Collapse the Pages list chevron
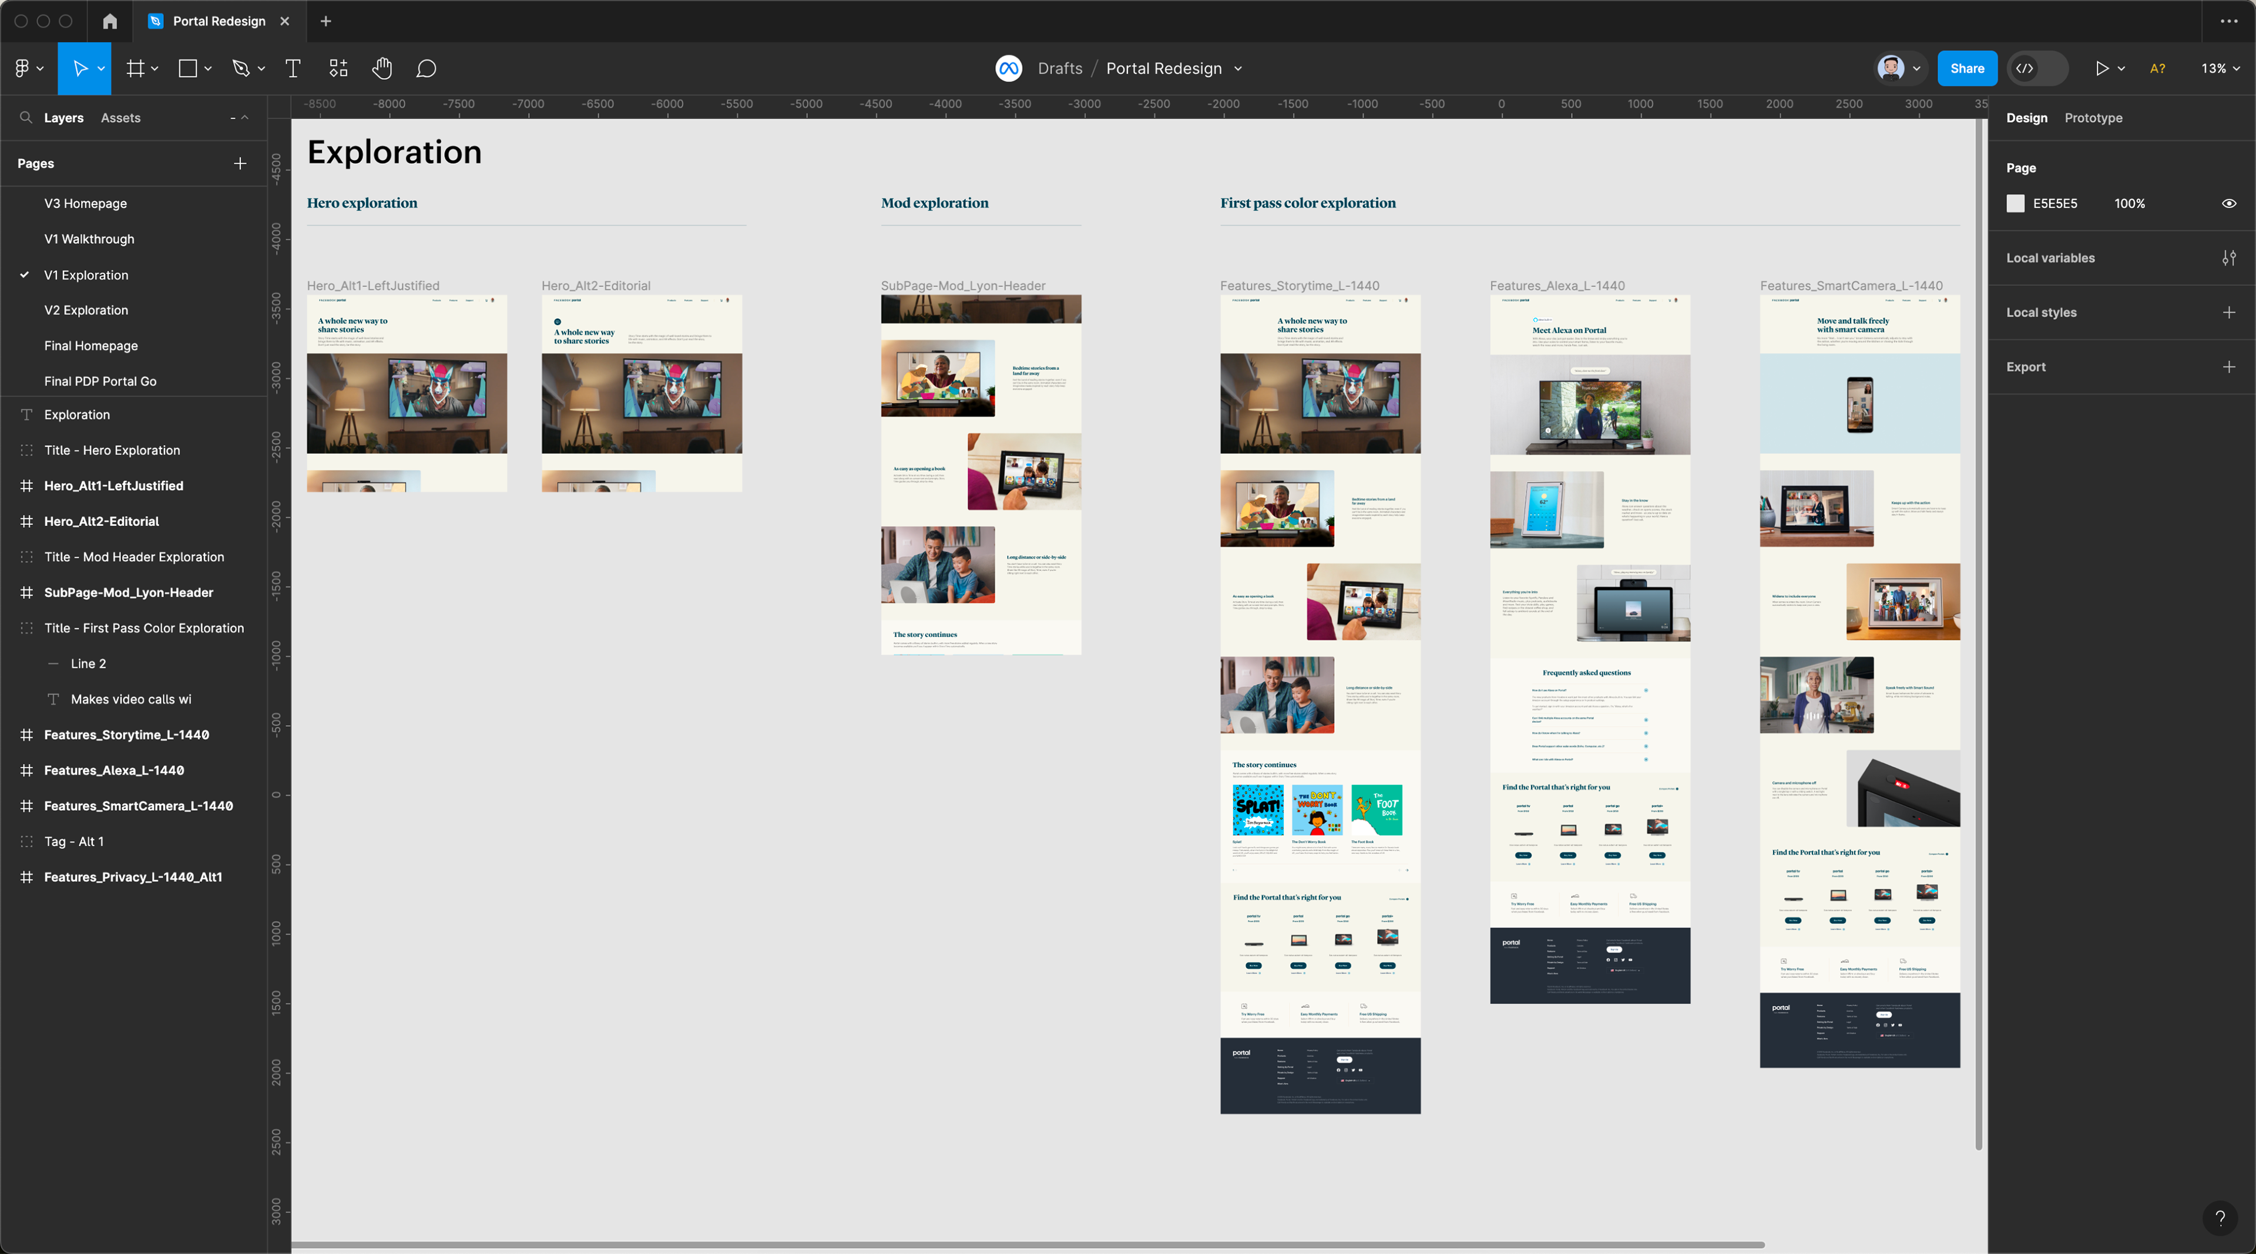 coord(244,117)
